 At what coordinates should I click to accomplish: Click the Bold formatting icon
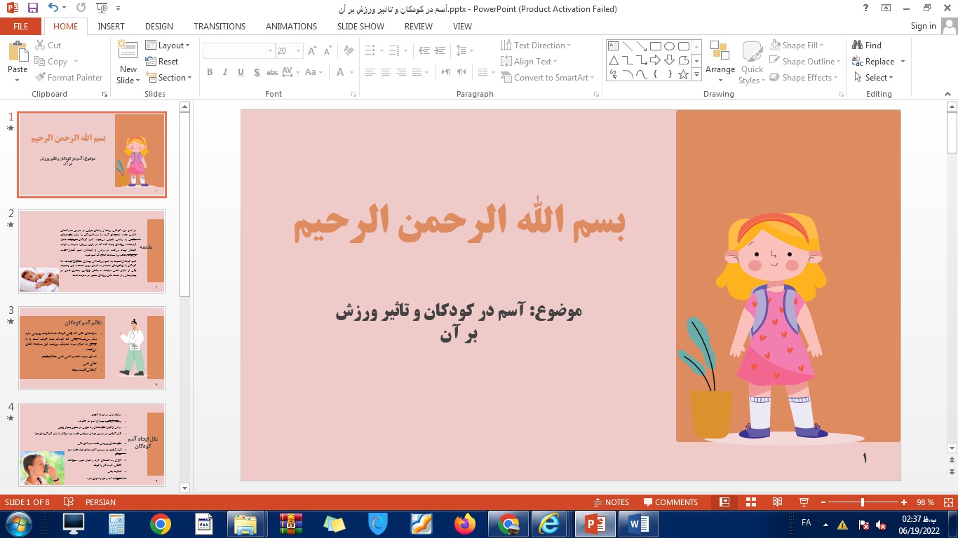point(209,72)
